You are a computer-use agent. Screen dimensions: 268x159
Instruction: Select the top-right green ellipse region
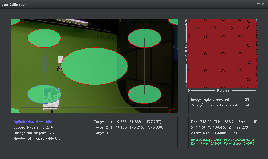pyautogui.click(x=144, y=38)
